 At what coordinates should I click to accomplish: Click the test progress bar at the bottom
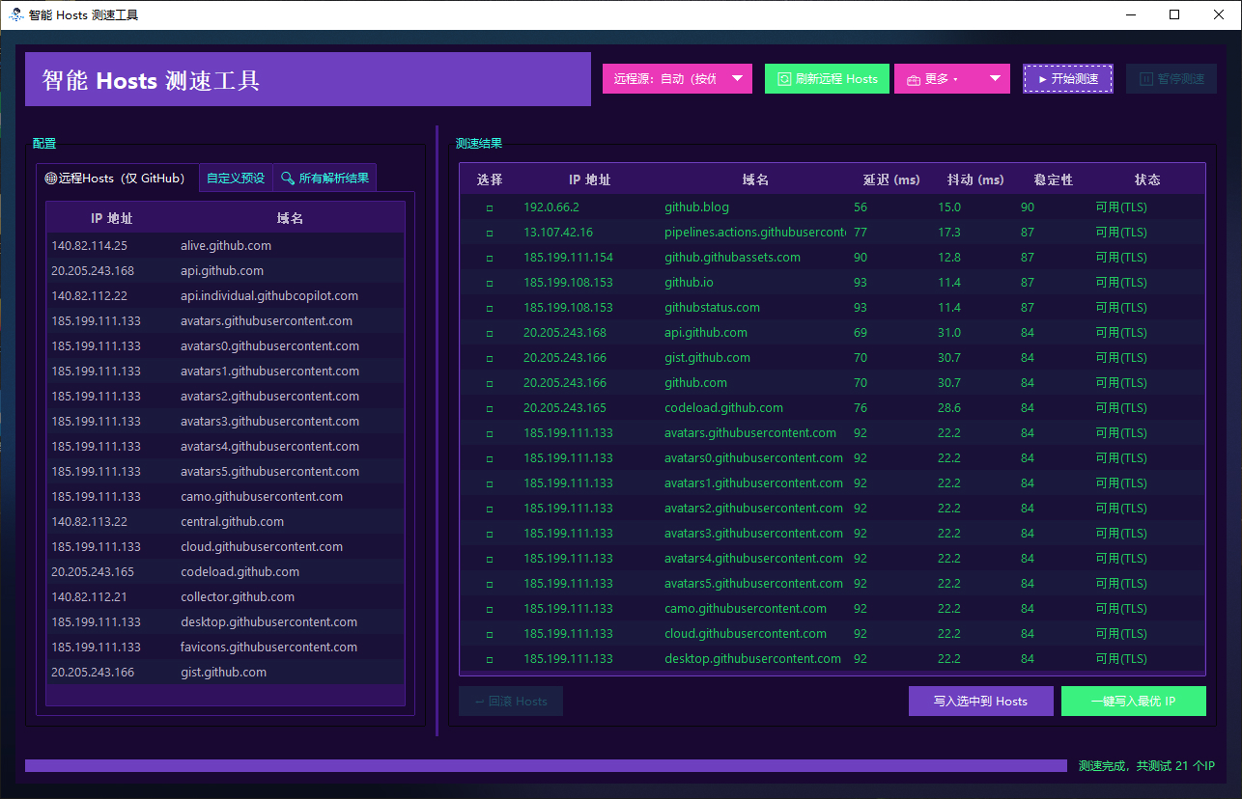coord(545,766)
